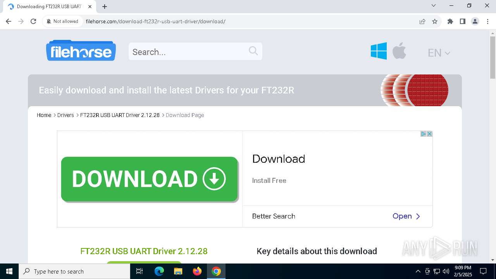
Task: Open the 'Not allowed' site info chip
Action: click(62, 21)
